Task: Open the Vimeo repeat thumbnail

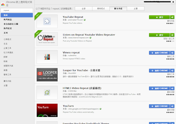Action: (x=47, y=57)
